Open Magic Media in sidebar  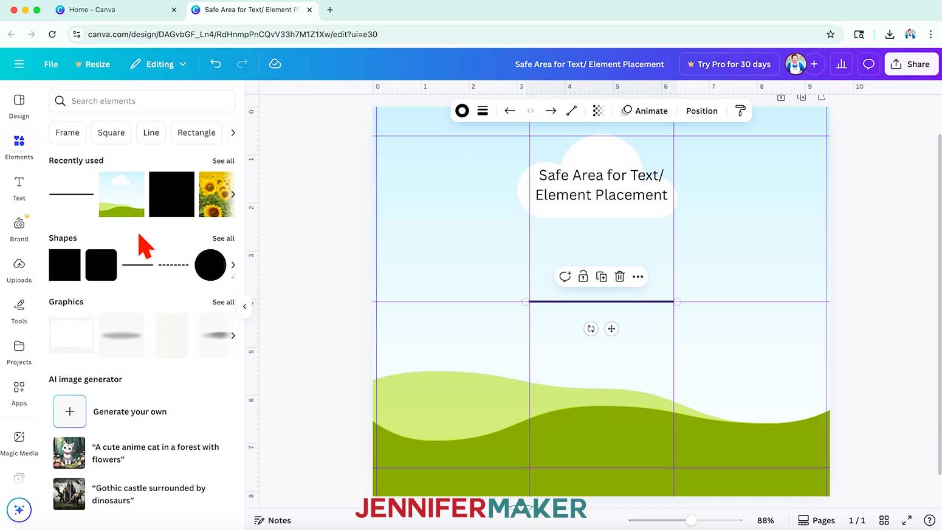pos(19,444)
